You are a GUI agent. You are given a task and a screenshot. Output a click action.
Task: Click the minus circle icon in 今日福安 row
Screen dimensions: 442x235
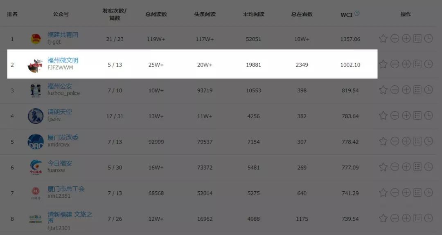[x=395, y=167]
